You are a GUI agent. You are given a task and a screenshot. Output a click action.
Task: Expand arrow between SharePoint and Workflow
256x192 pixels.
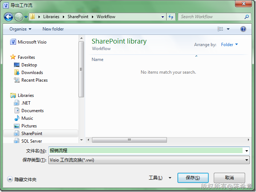pos(93,17)
